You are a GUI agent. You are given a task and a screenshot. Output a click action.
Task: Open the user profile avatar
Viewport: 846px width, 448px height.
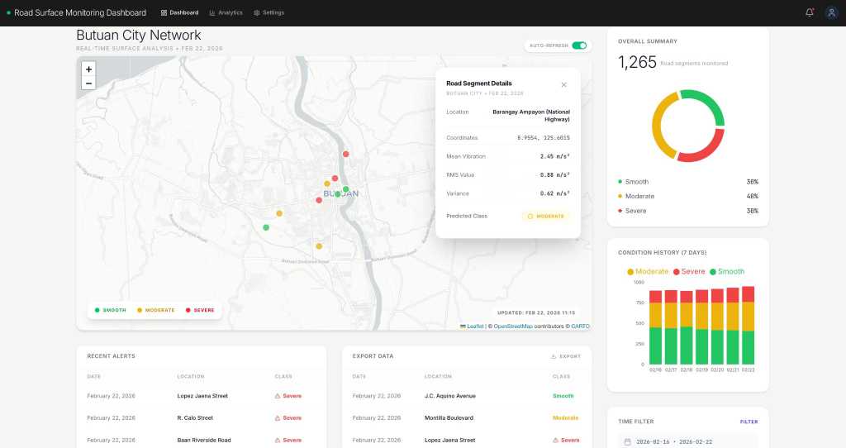[x=831, y=12]
